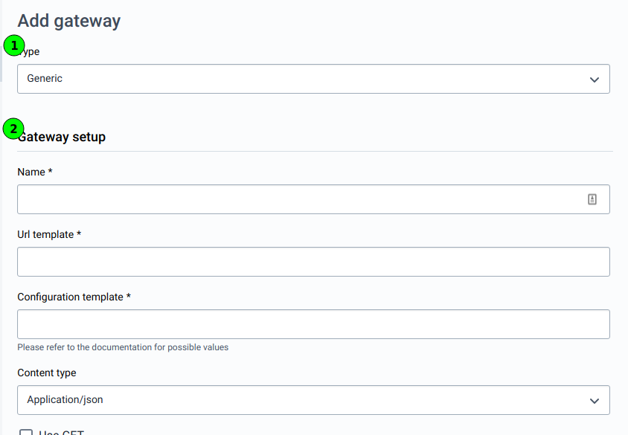Click the green step badge numbered 1
Image resolution: width=628 pixels, height=435 pixels.
[x=14, y=45]
